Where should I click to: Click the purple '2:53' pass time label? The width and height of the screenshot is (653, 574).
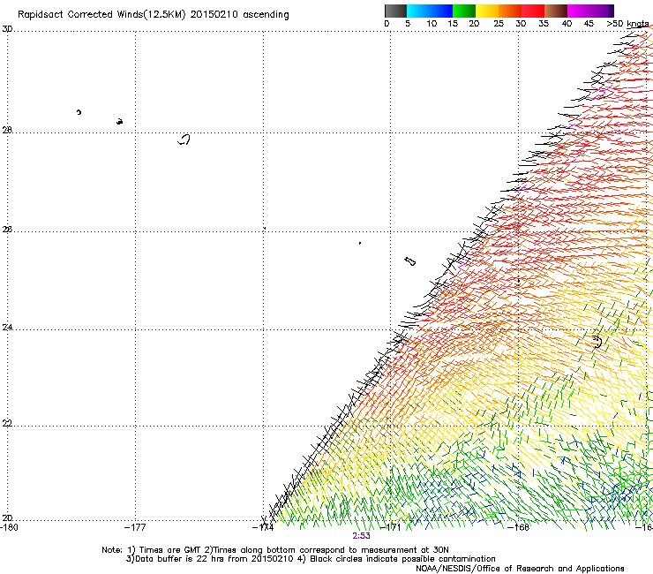[x=361, y=536]
